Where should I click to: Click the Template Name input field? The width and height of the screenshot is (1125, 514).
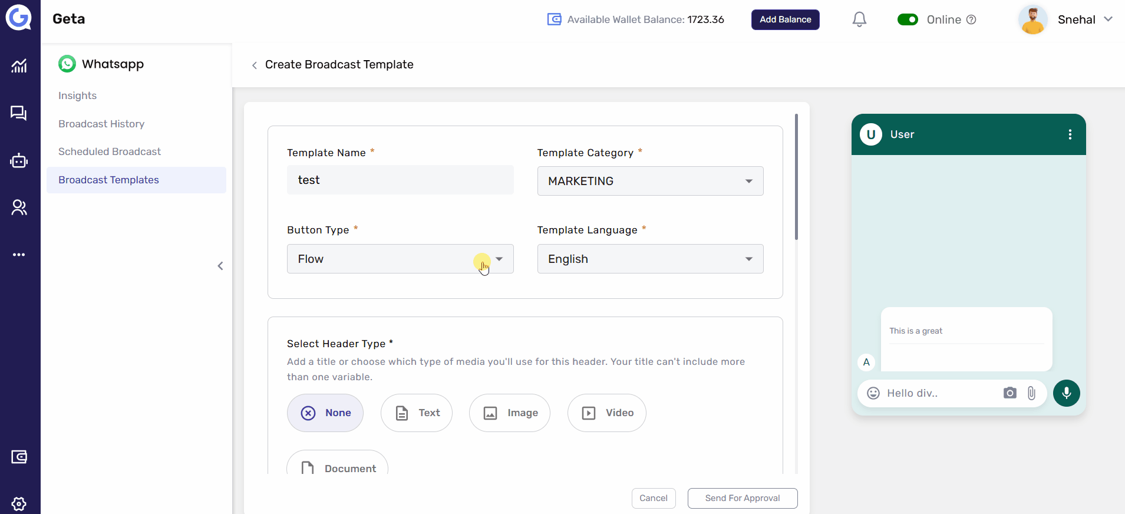(x=400, y=180)
